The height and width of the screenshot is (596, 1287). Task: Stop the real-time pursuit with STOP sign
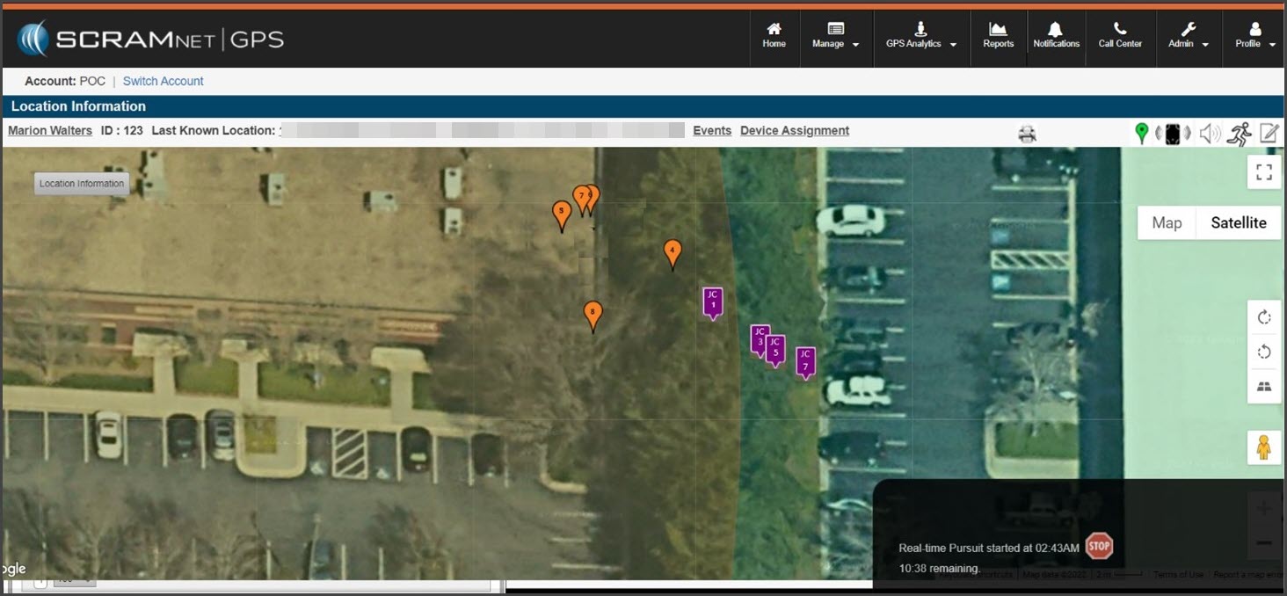1099,546
